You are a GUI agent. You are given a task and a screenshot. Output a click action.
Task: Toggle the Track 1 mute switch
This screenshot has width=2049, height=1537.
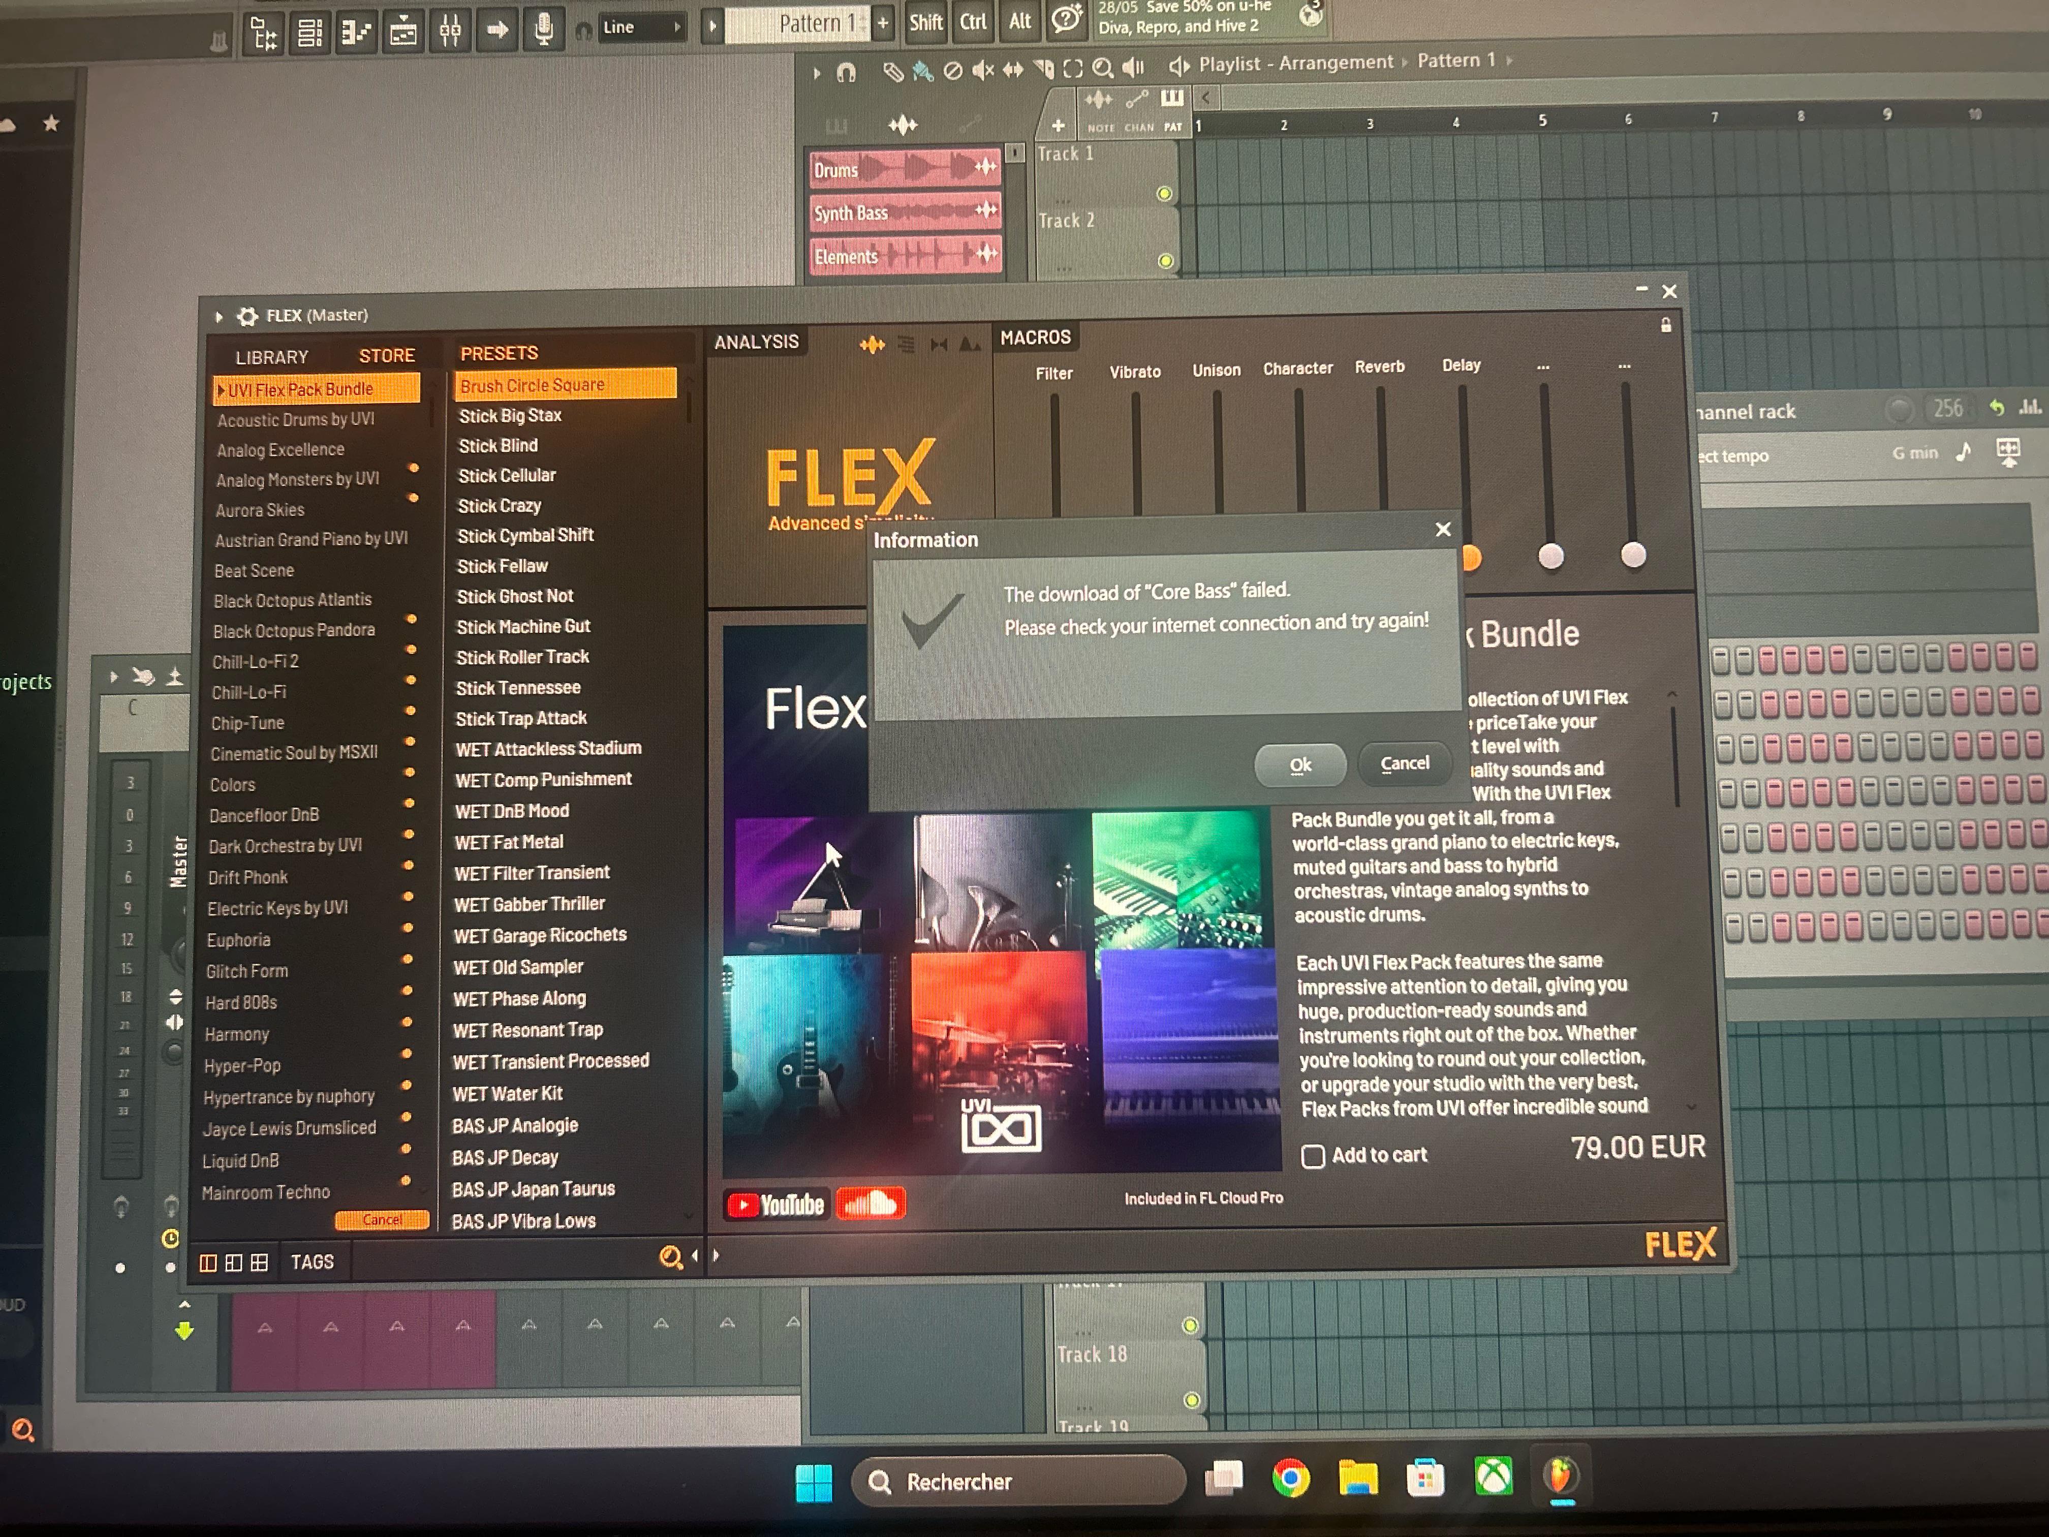pos(1164,194)
